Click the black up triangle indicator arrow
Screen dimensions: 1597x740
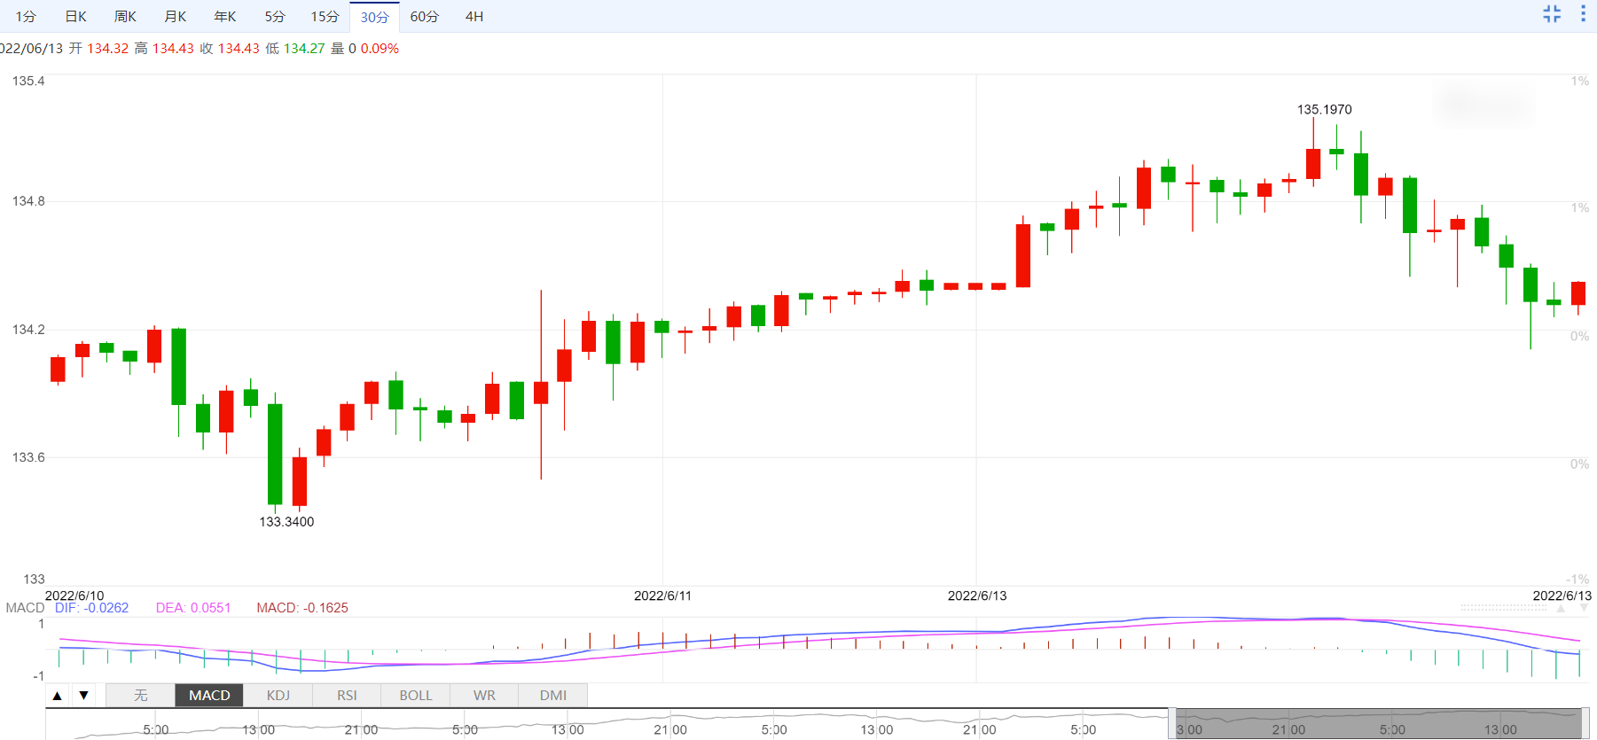coord(58,696)
